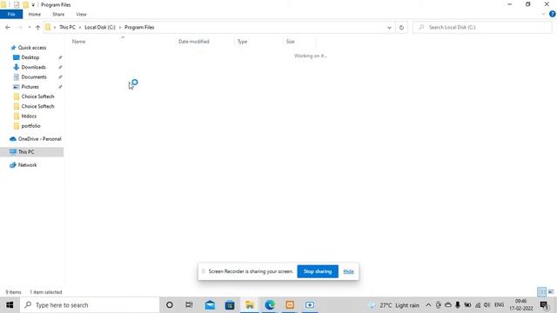Open Task View on the taskbar
The width and height of the screenshot is (557, 313).
pos(189,305)
